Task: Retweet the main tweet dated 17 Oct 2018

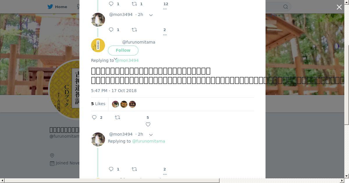Action: (117, 117)
